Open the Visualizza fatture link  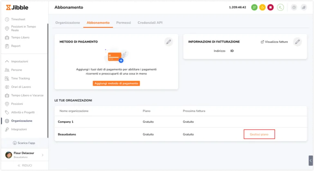pos(275,42)
